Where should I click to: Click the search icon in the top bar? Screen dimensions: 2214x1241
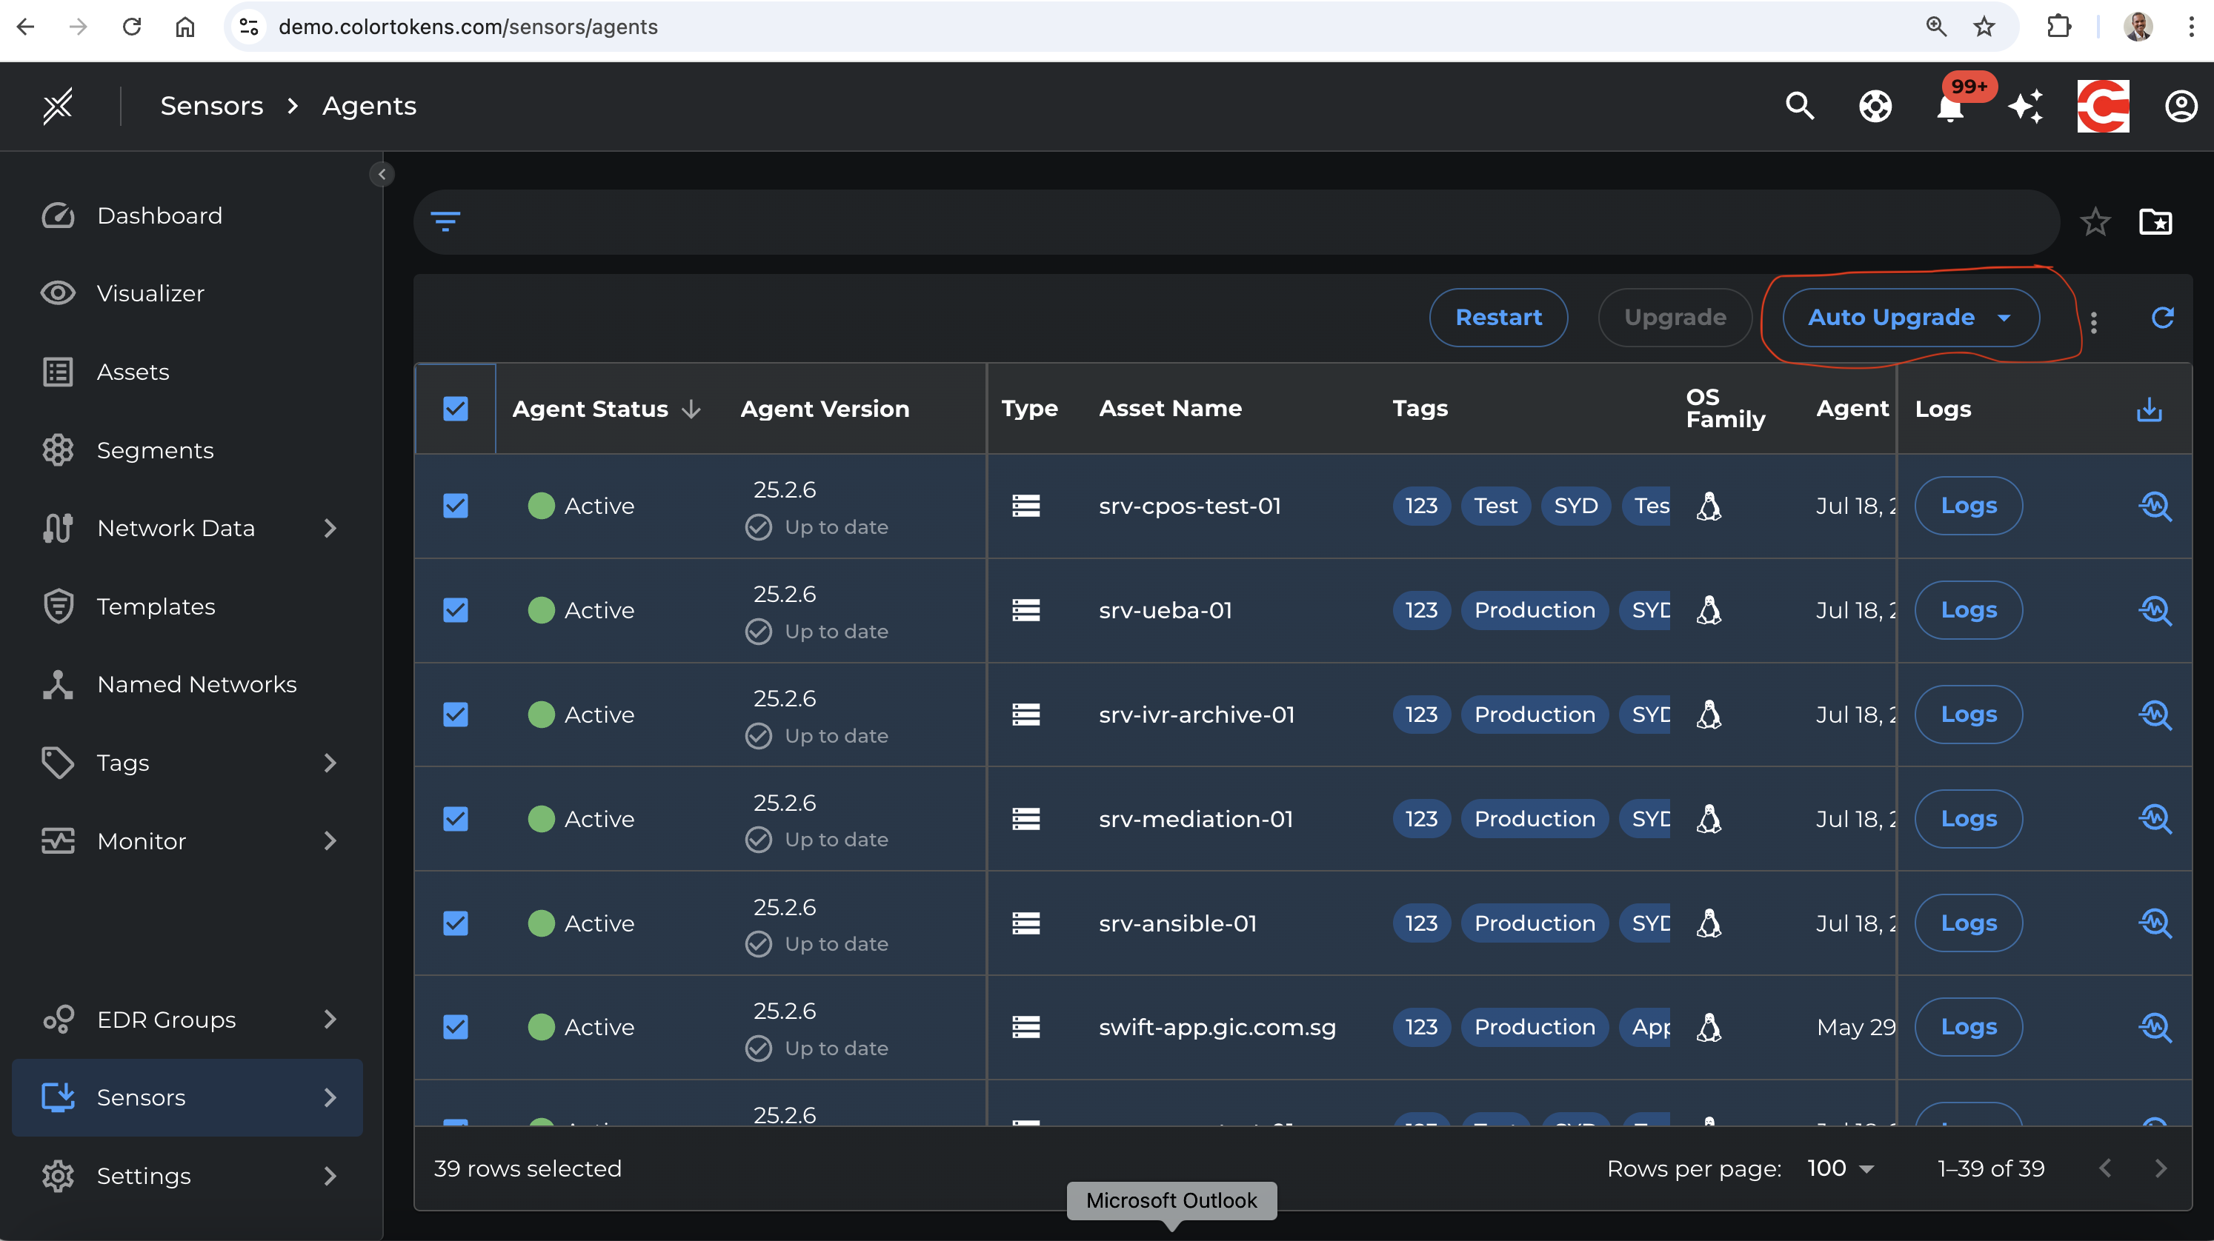(x=1799, y=107)
